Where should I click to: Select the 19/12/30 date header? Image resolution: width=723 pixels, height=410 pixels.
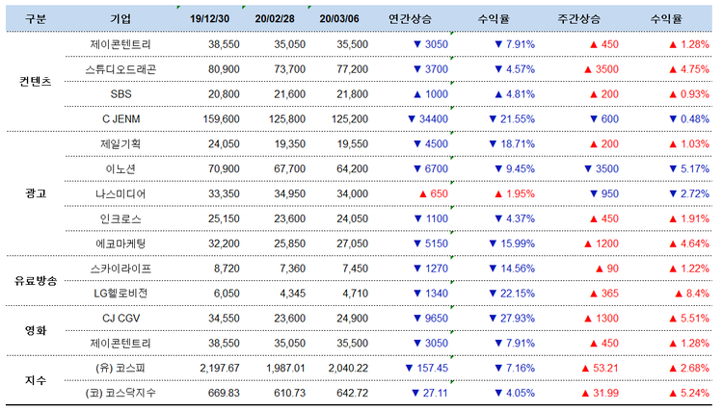click(x=209, y=19)
